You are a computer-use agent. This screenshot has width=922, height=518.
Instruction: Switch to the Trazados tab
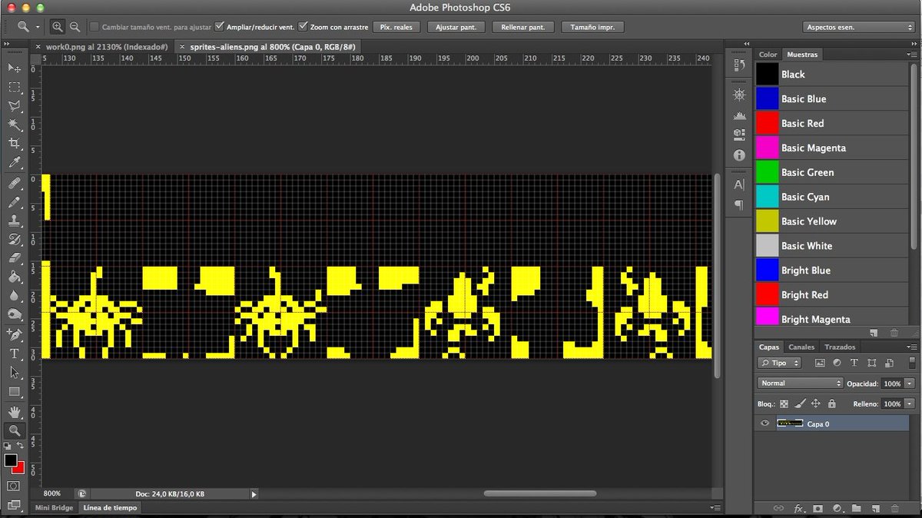(840, 347)
